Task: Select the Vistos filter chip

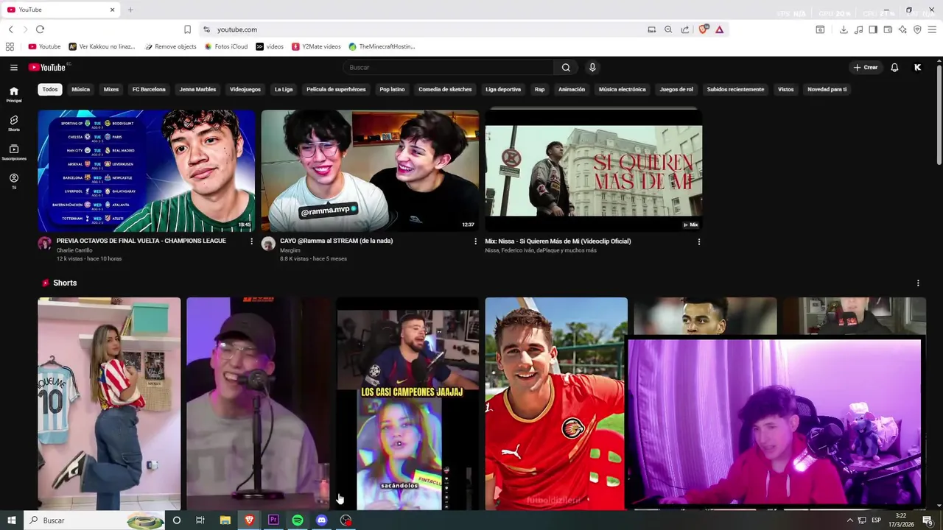Action: 786,89
